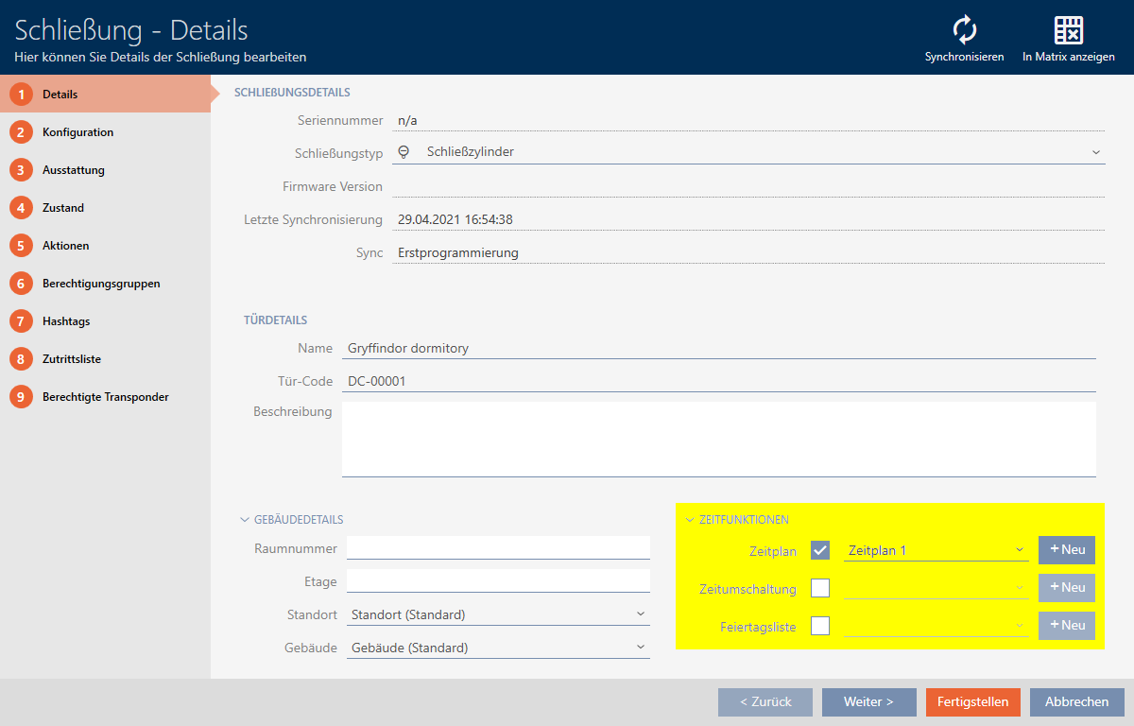Click the Weiter button
Image resolution: width=1134 pixels, height=726 pixels.
pos(868,702)
